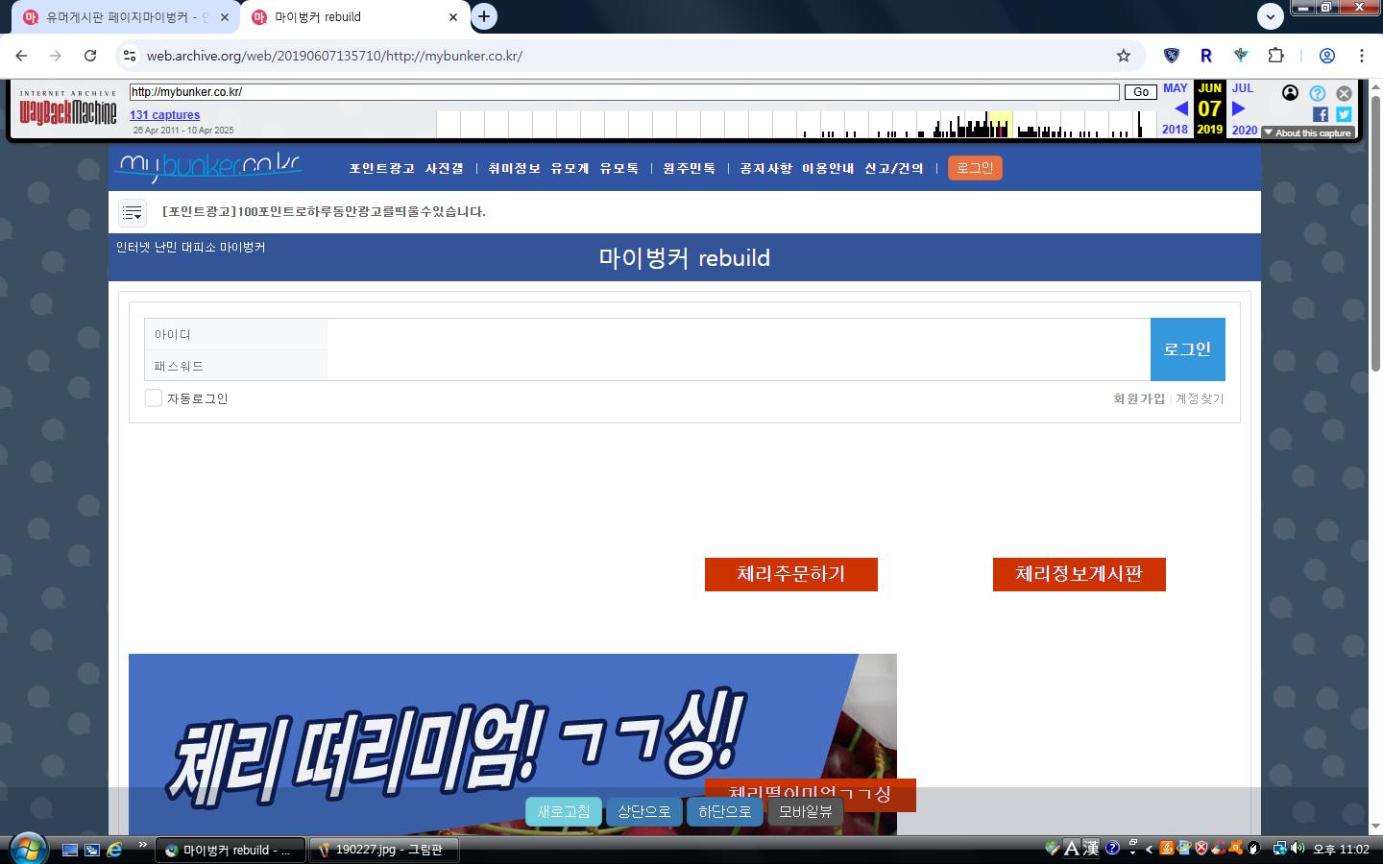Bookmark this page with star icon
The image size is (1383, 864).
point(1124,56)
